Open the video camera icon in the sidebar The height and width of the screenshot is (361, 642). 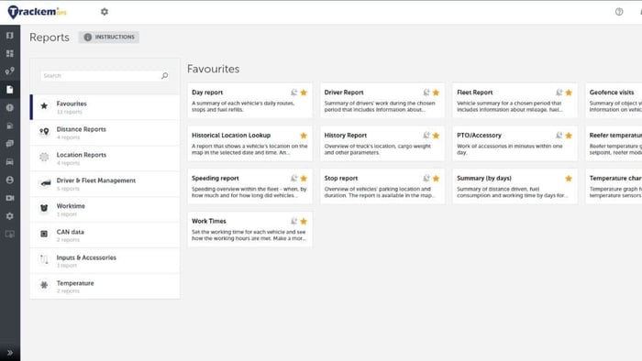coord(10,198)
